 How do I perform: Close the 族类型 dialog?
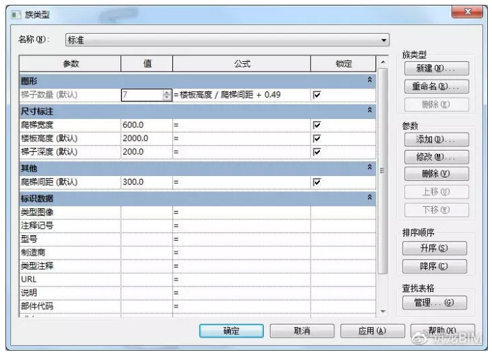[x=467, y=12]
